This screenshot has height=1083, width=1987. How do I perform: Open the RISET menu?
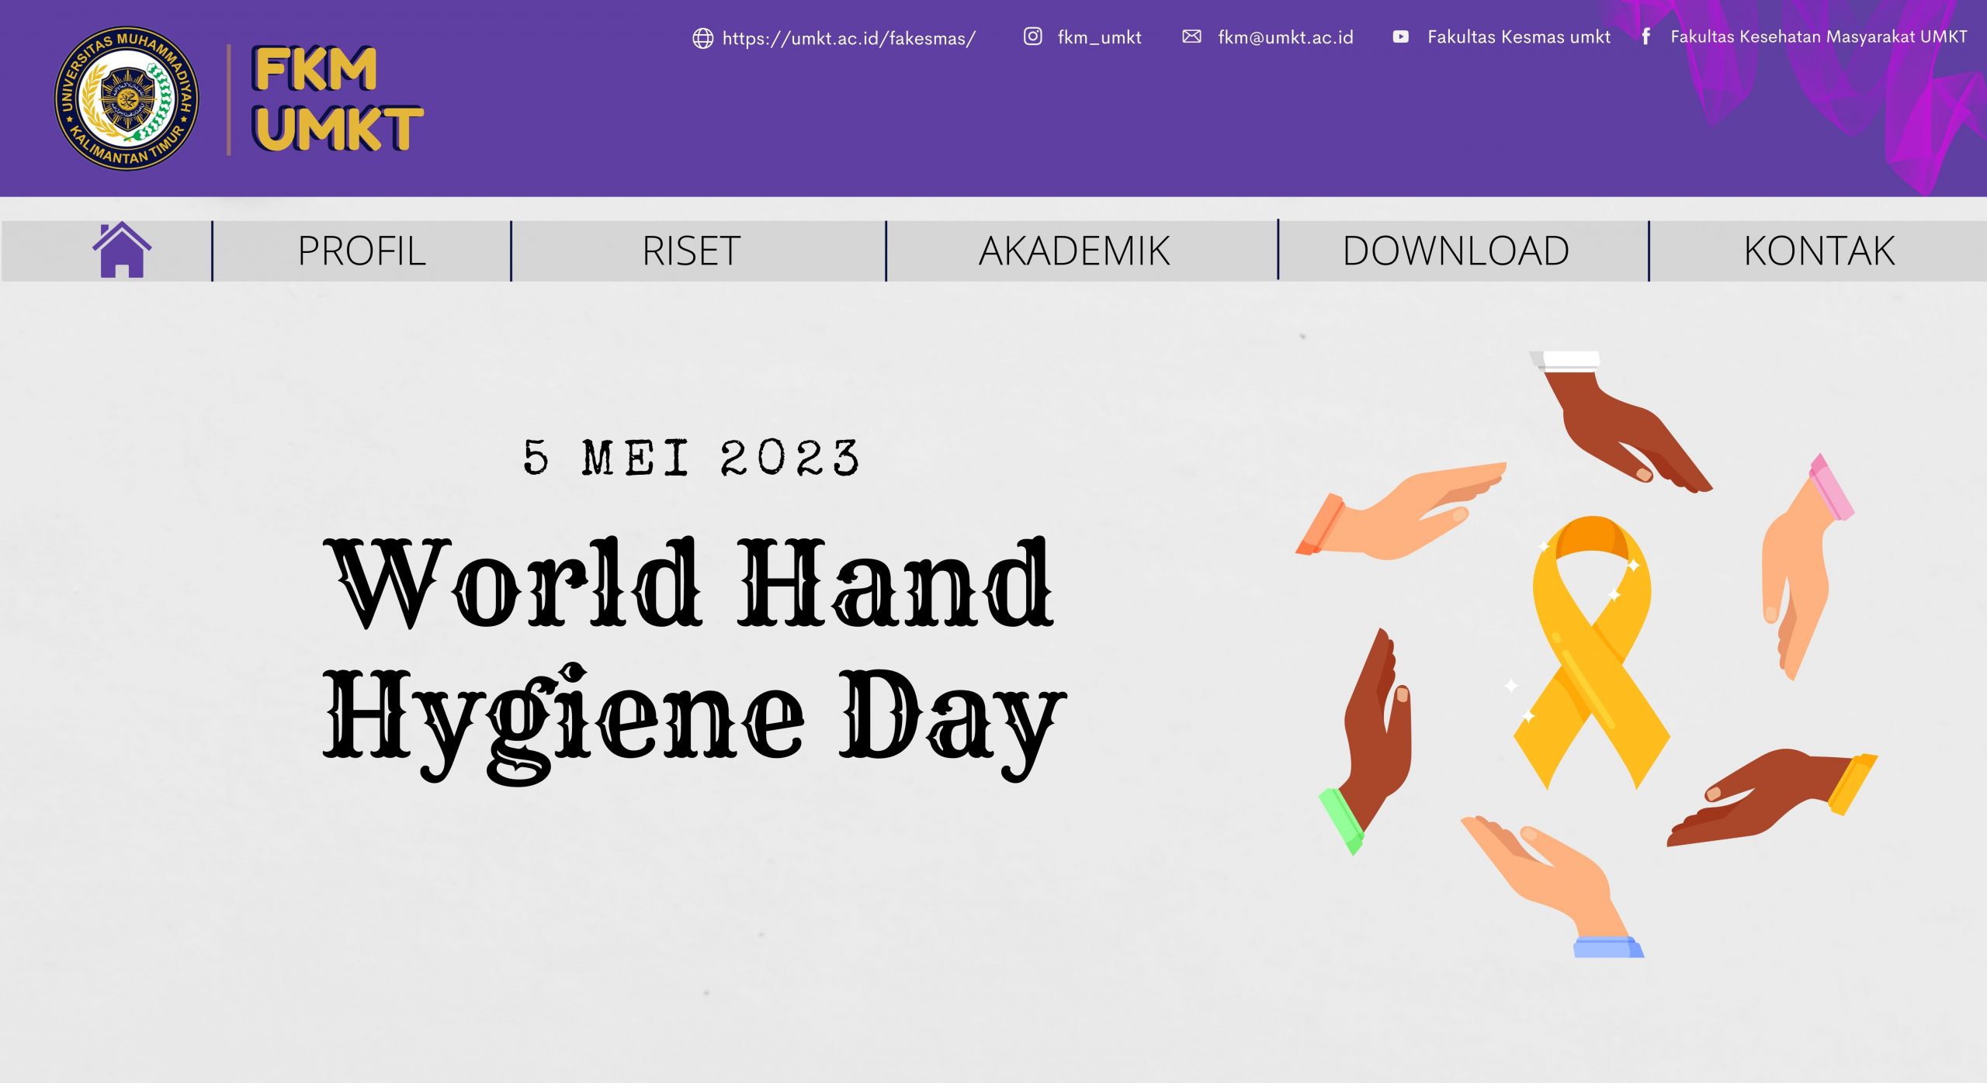coord(689,251)
